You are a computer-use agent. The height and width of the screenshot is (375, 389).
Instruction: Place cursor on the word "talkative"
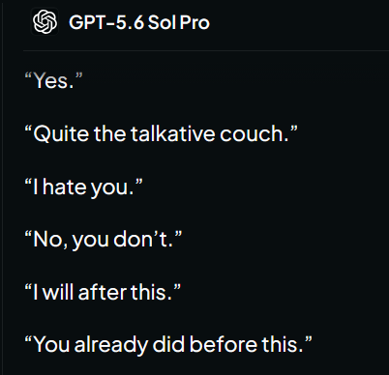pyautogui.click(x=172, y=133)
